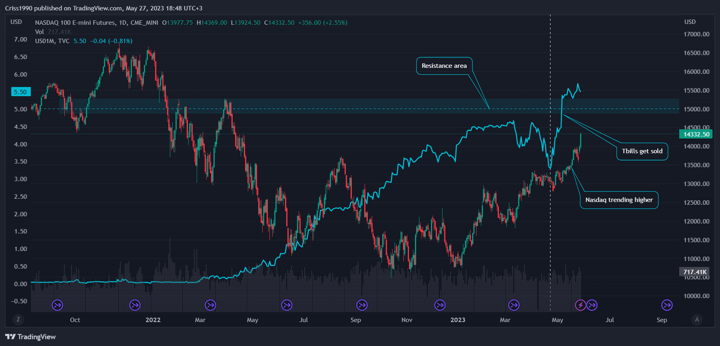Click the 717.41K volume axis label

(694, 272)
